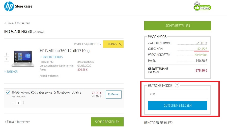Decrease laptop quantity with minus icon

coord(7,64)
